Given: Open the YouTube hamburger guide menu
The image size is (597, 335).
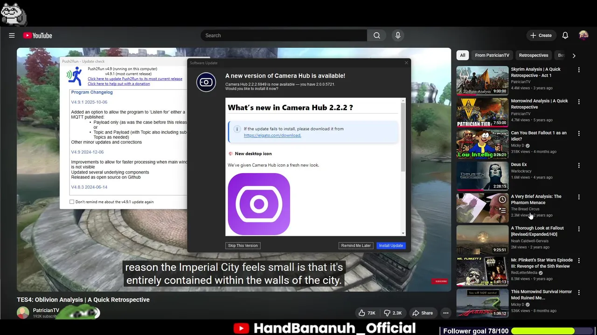Looking at the screenshot, I should pyautogui.click(x=12, y=35).
